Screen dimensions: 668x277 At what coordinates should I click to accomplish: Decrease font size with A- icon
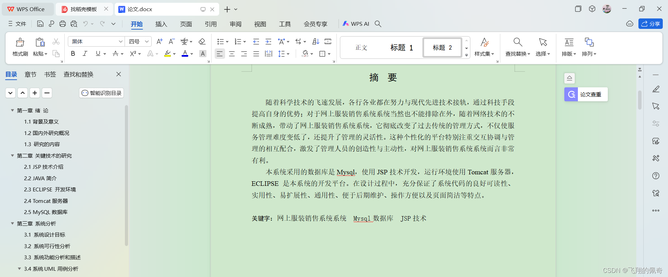point(172,41)
